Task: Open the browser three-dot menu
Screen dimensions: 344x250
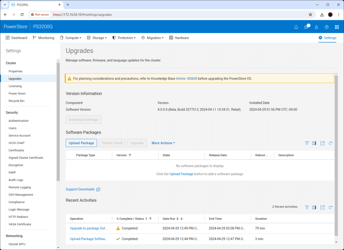Action: click(x=339, y=14)
